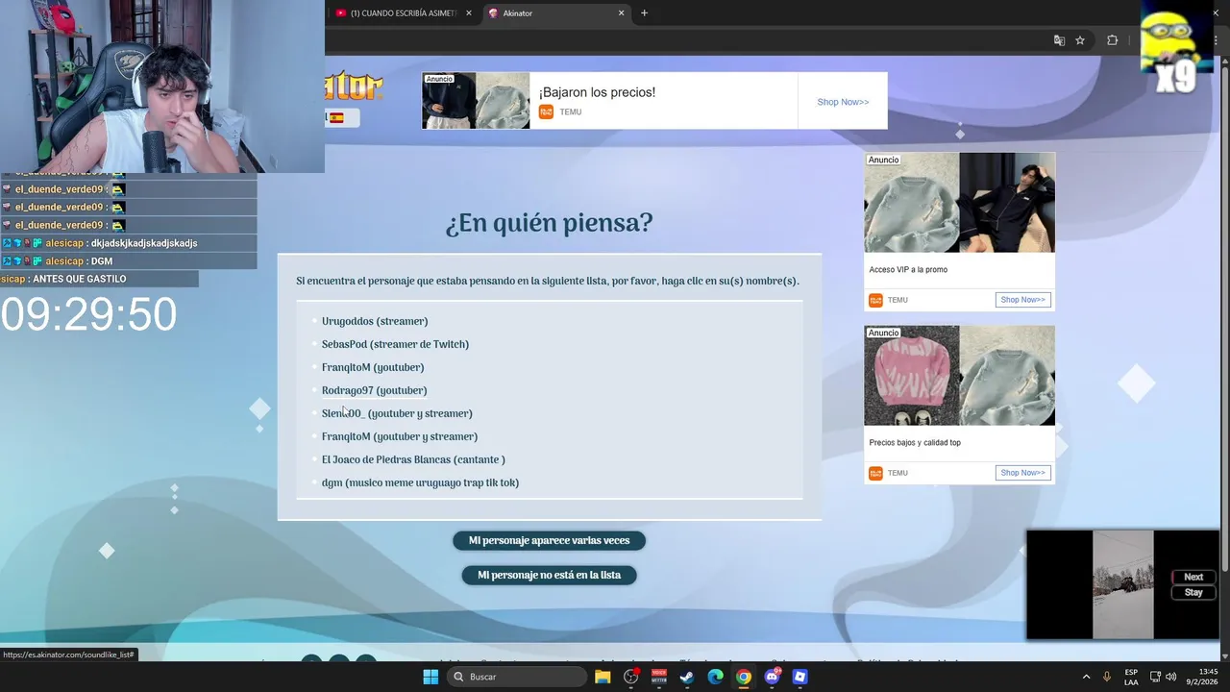
Task: Click the ESP LAA keyboard language indicator
Action: (1131, 677)
